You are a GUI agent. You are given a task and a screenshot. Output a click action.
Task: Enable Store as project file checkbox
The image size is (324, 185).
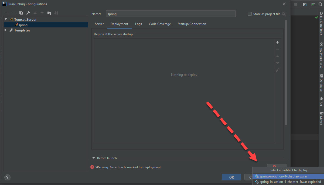coord(250,14)
